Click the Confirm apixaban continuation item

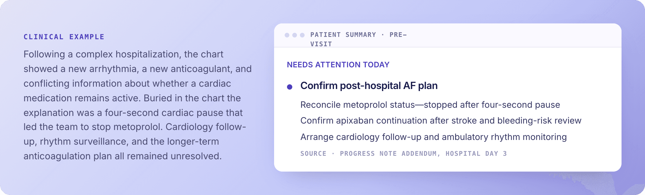point(441,121)
